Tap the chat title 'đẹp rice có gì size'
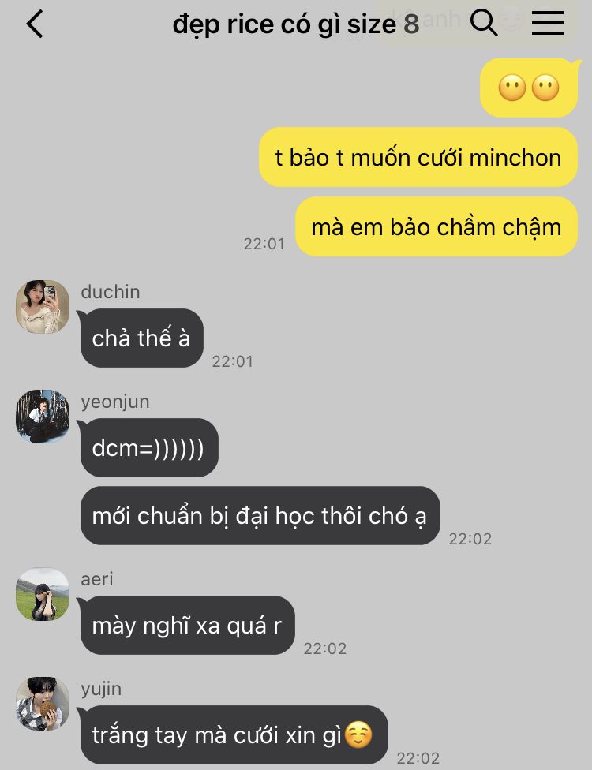The height and width of the screenshot is (770, 592). click(x=284, y=24)
